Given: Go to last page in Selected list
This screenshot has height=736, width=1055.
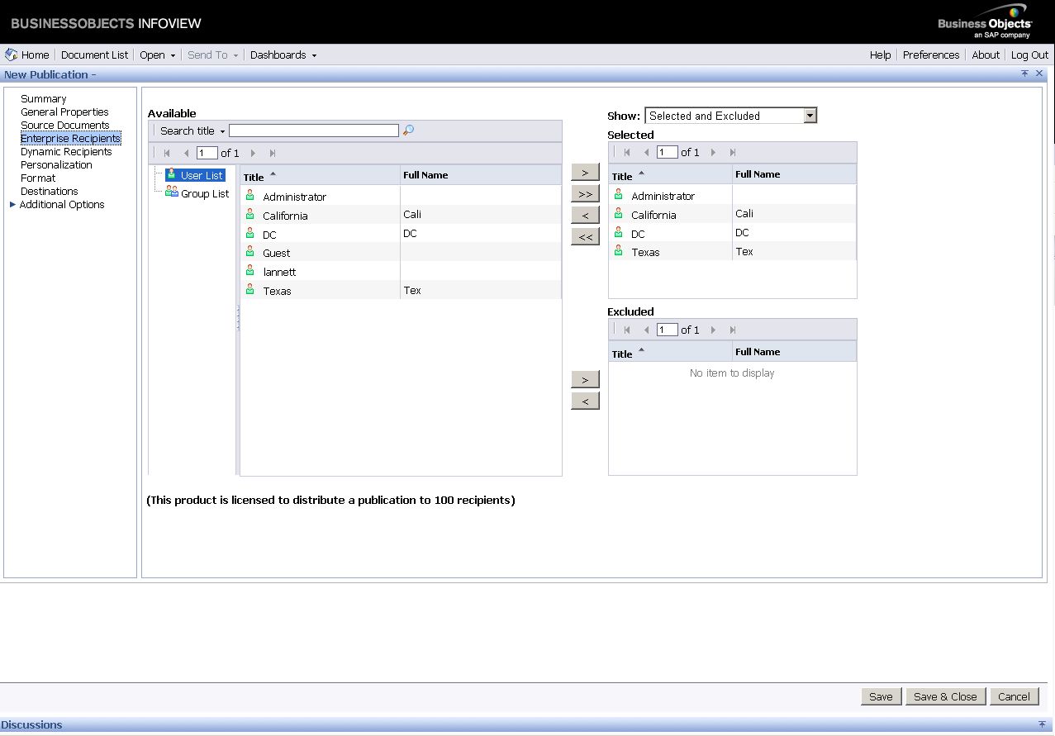Looking at the screenshot, I should point(733,152).
